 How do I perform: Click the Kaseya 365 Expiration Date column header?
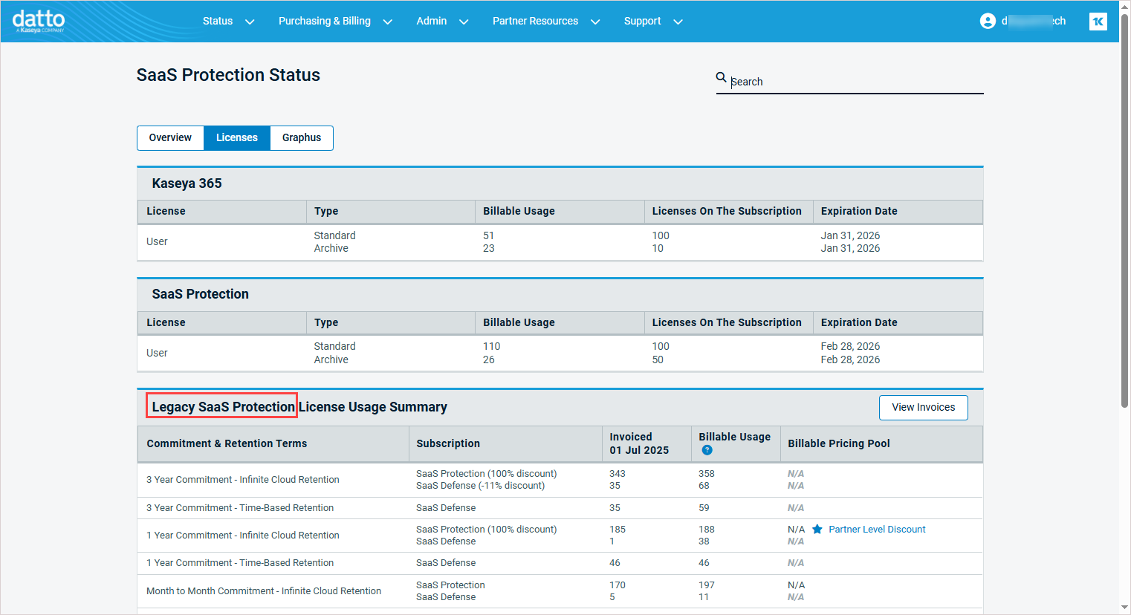859,212
